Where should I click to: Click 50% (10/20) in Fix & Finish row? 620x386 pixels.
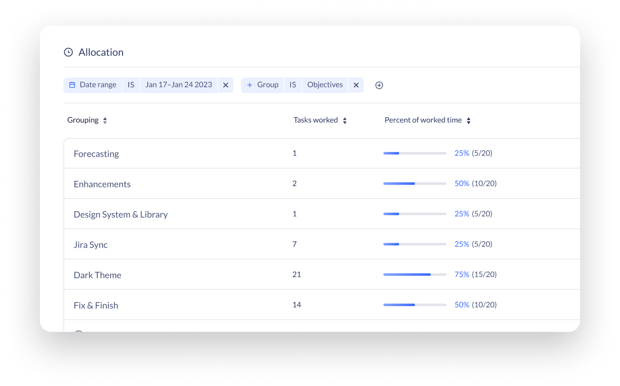coord(476,305)
